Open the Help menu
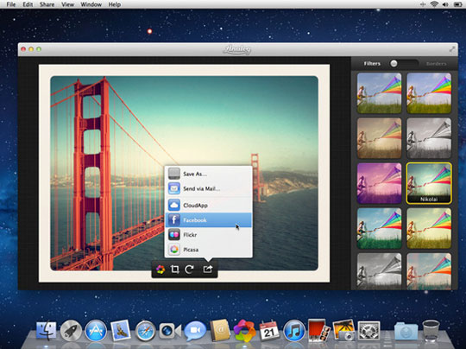466x349 pixels. click(x=115, y=4)
